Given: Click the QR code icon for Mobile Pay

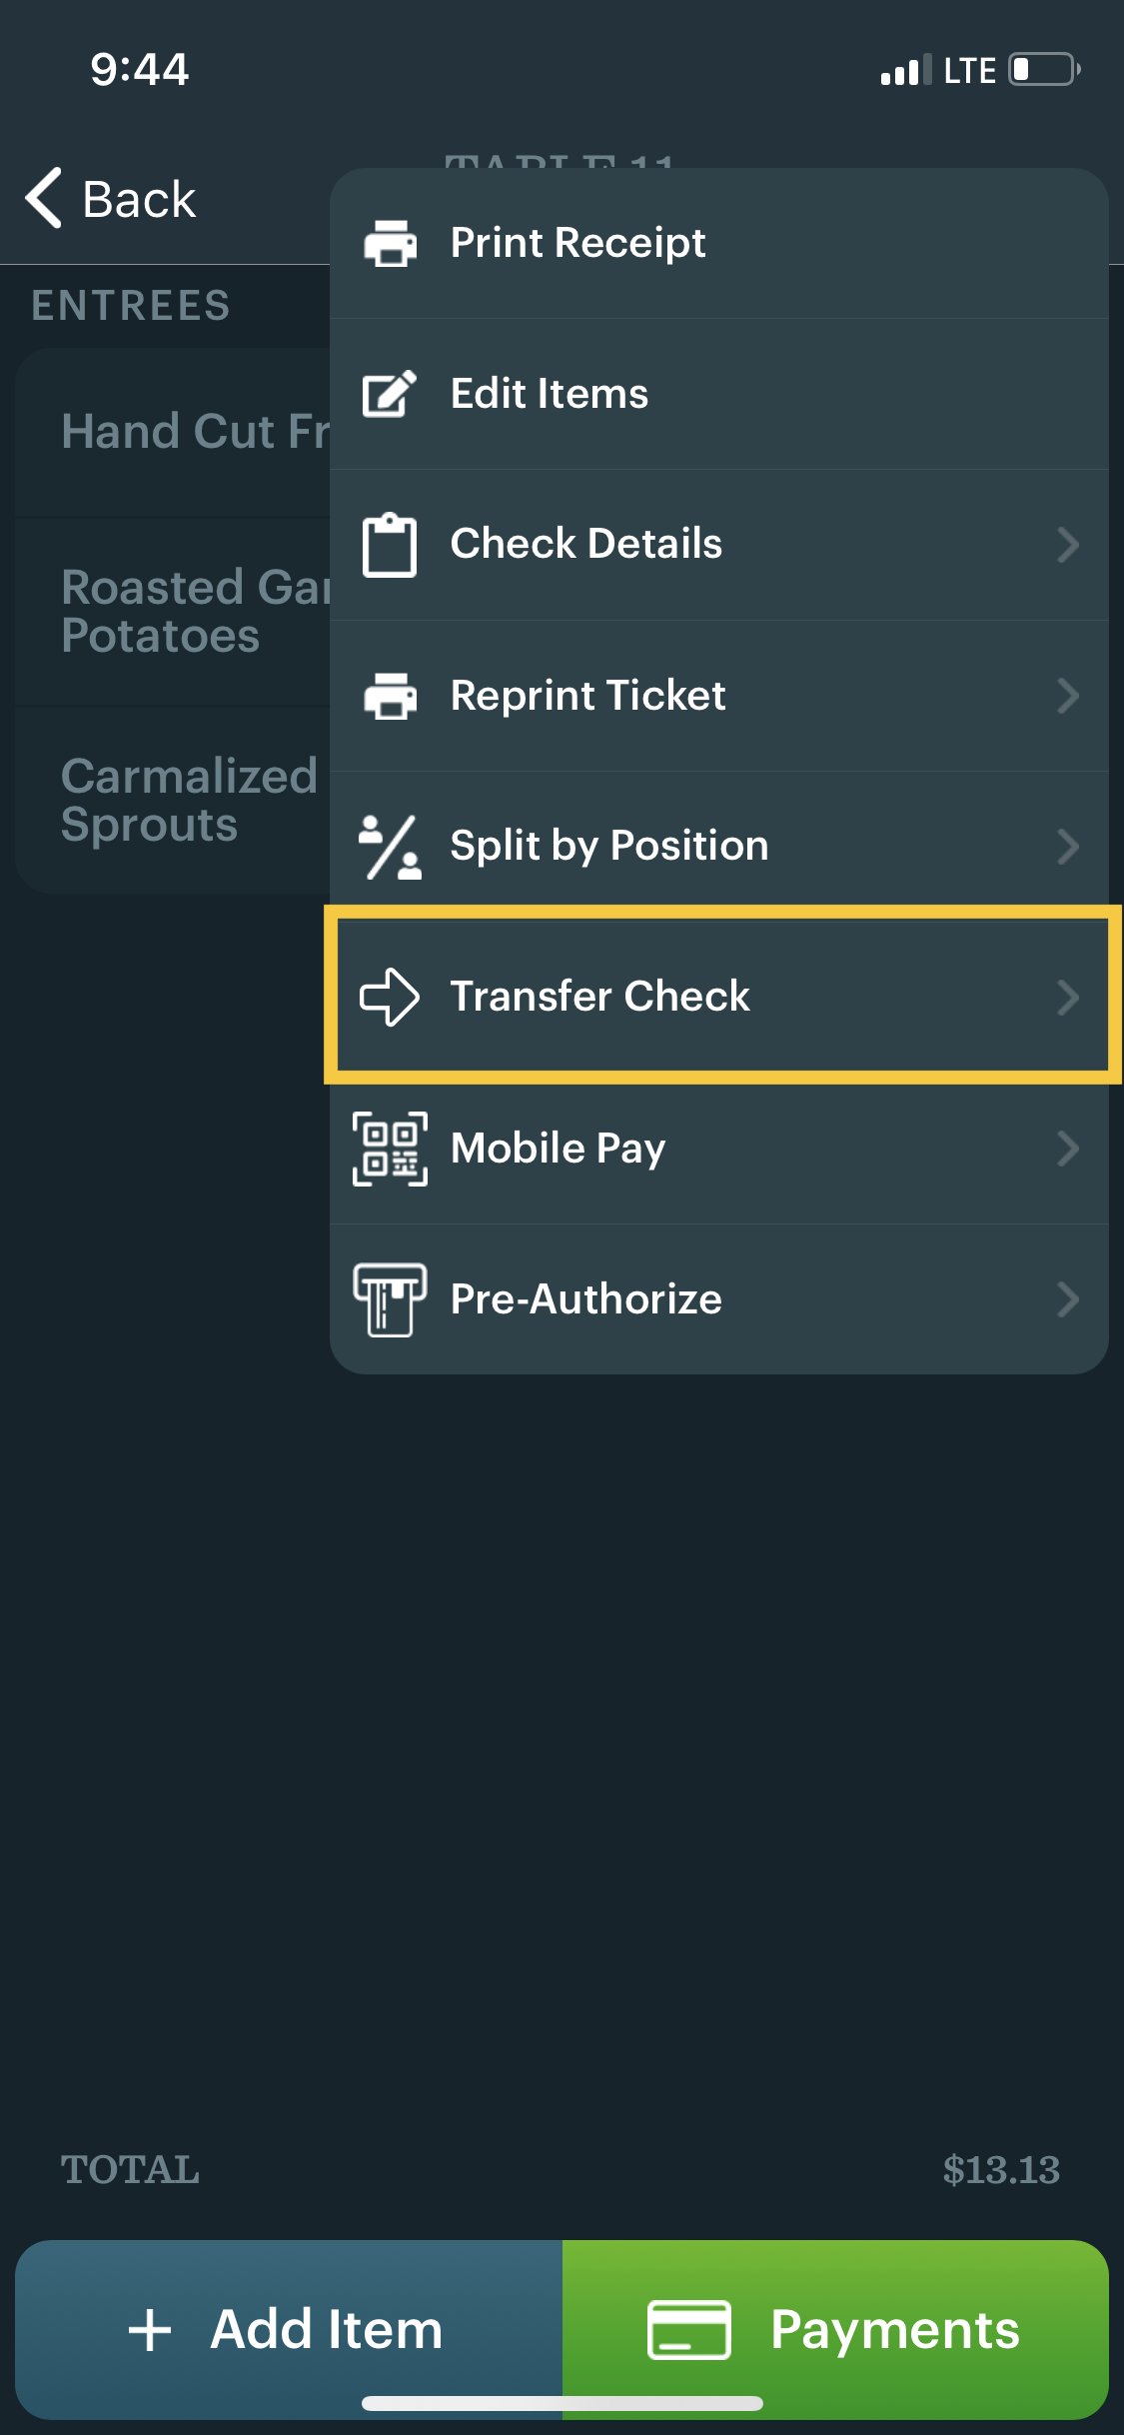Looking at the screenshot, I should point(390,1148).
